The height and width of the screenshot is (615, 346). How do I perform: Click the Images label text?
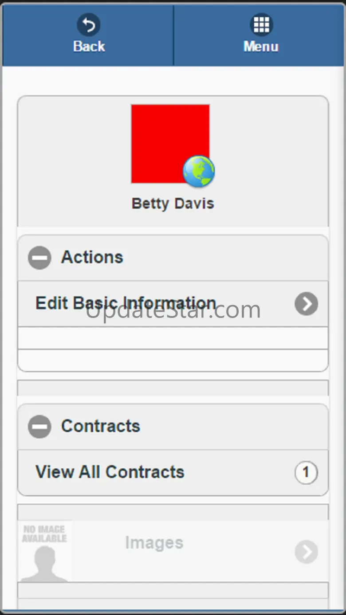pos(154,543)
